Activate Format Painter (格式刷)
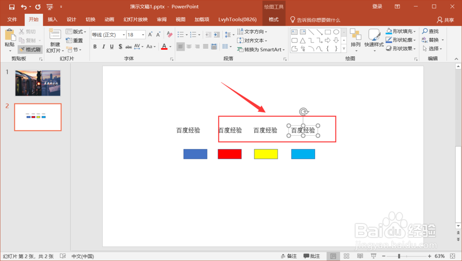Screen dimensions: 462x261 (30, 49)
